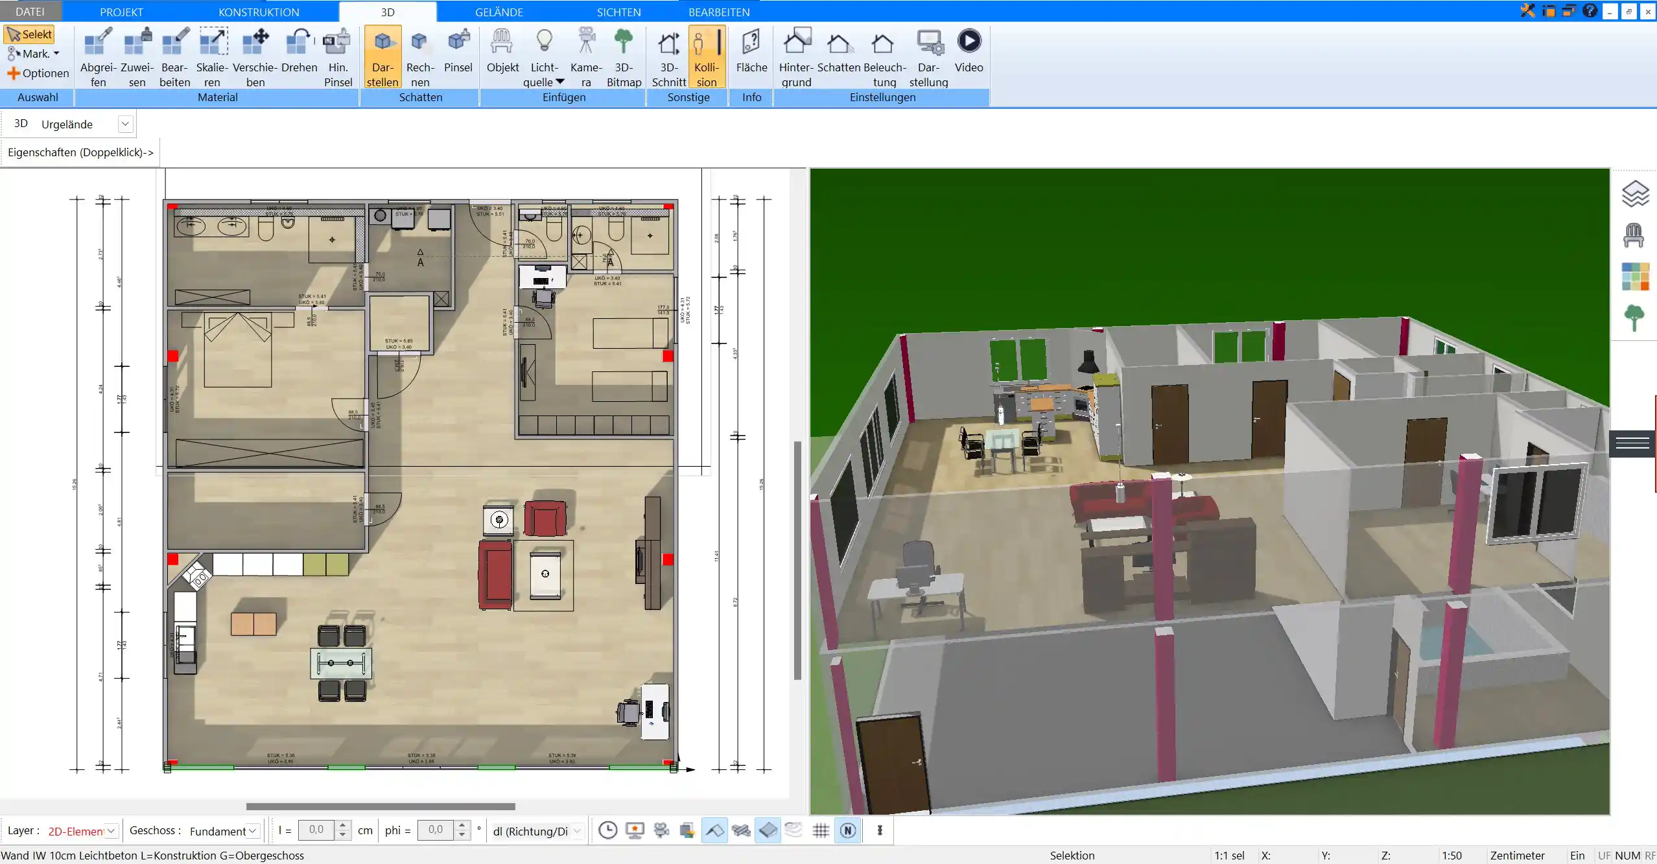Increase the l value with stepper
1657x864 pixels.
[x=343, y=826]
